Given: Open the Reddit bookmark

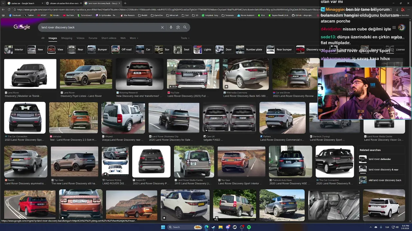Looking at the screenshot, I should 143,15.
